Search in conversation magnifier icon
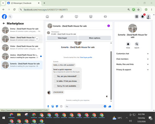 click(x=137, y=44)
